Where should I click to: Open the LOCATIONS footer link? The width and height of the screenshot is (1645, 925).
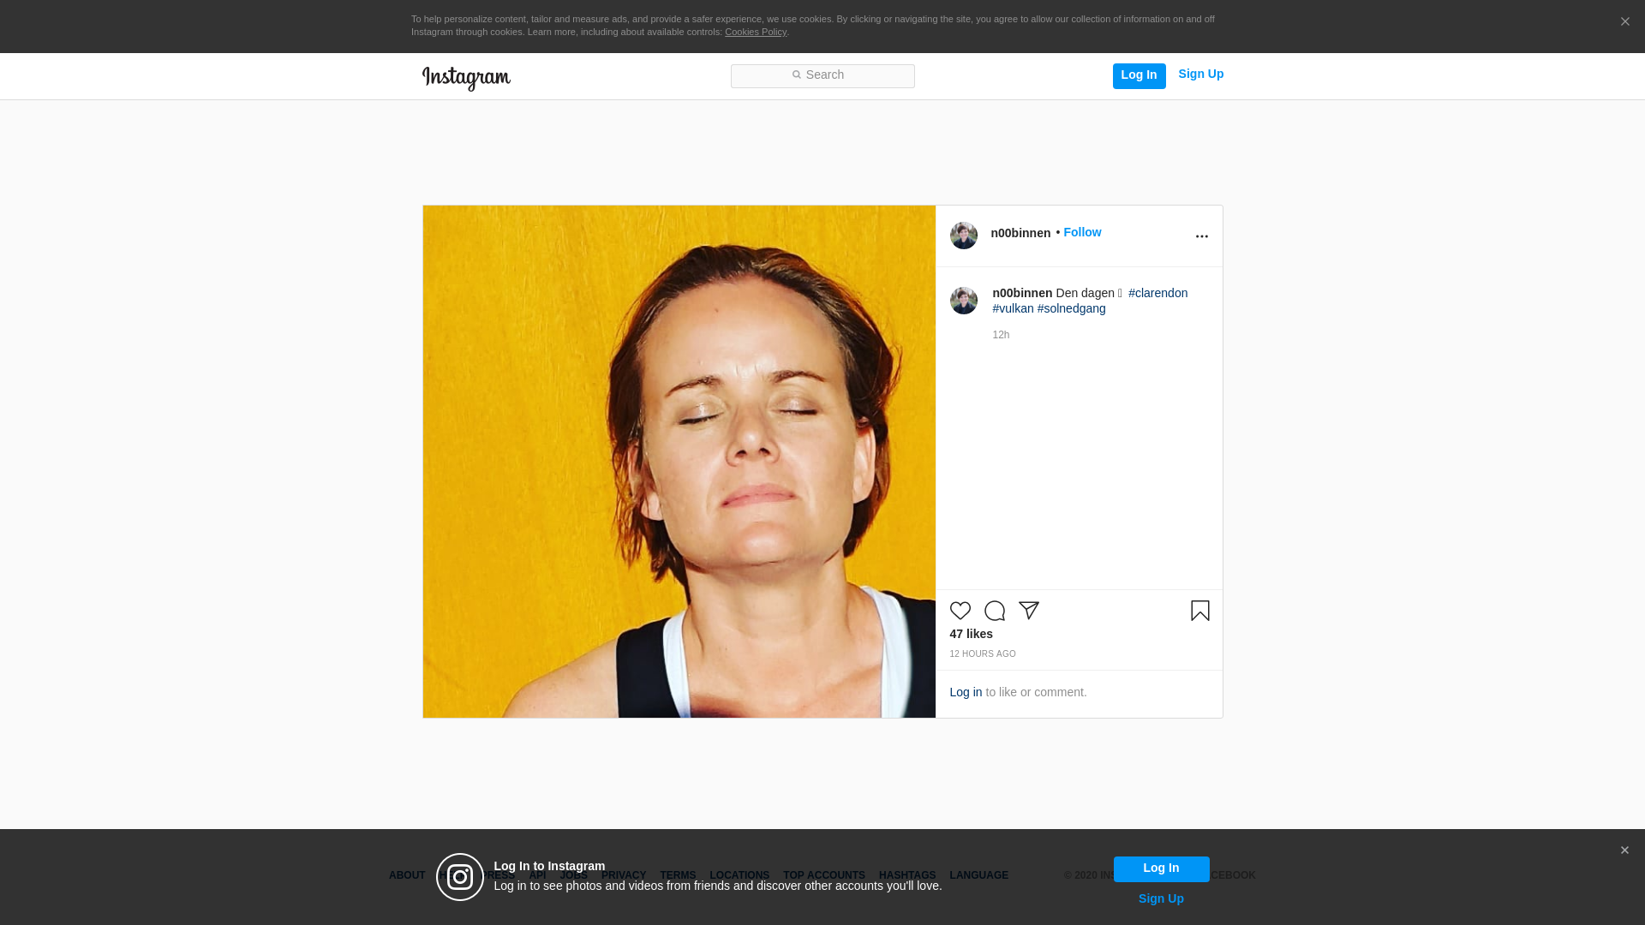(x=739, y=875)
